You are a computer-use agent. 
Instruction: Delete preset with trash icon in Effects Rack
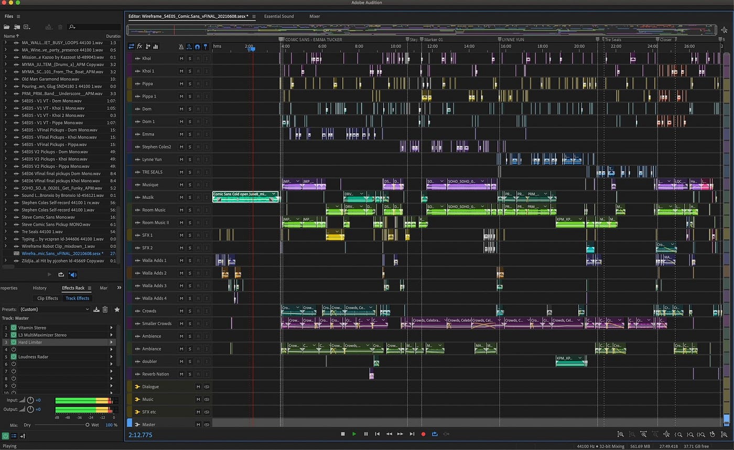105,309
